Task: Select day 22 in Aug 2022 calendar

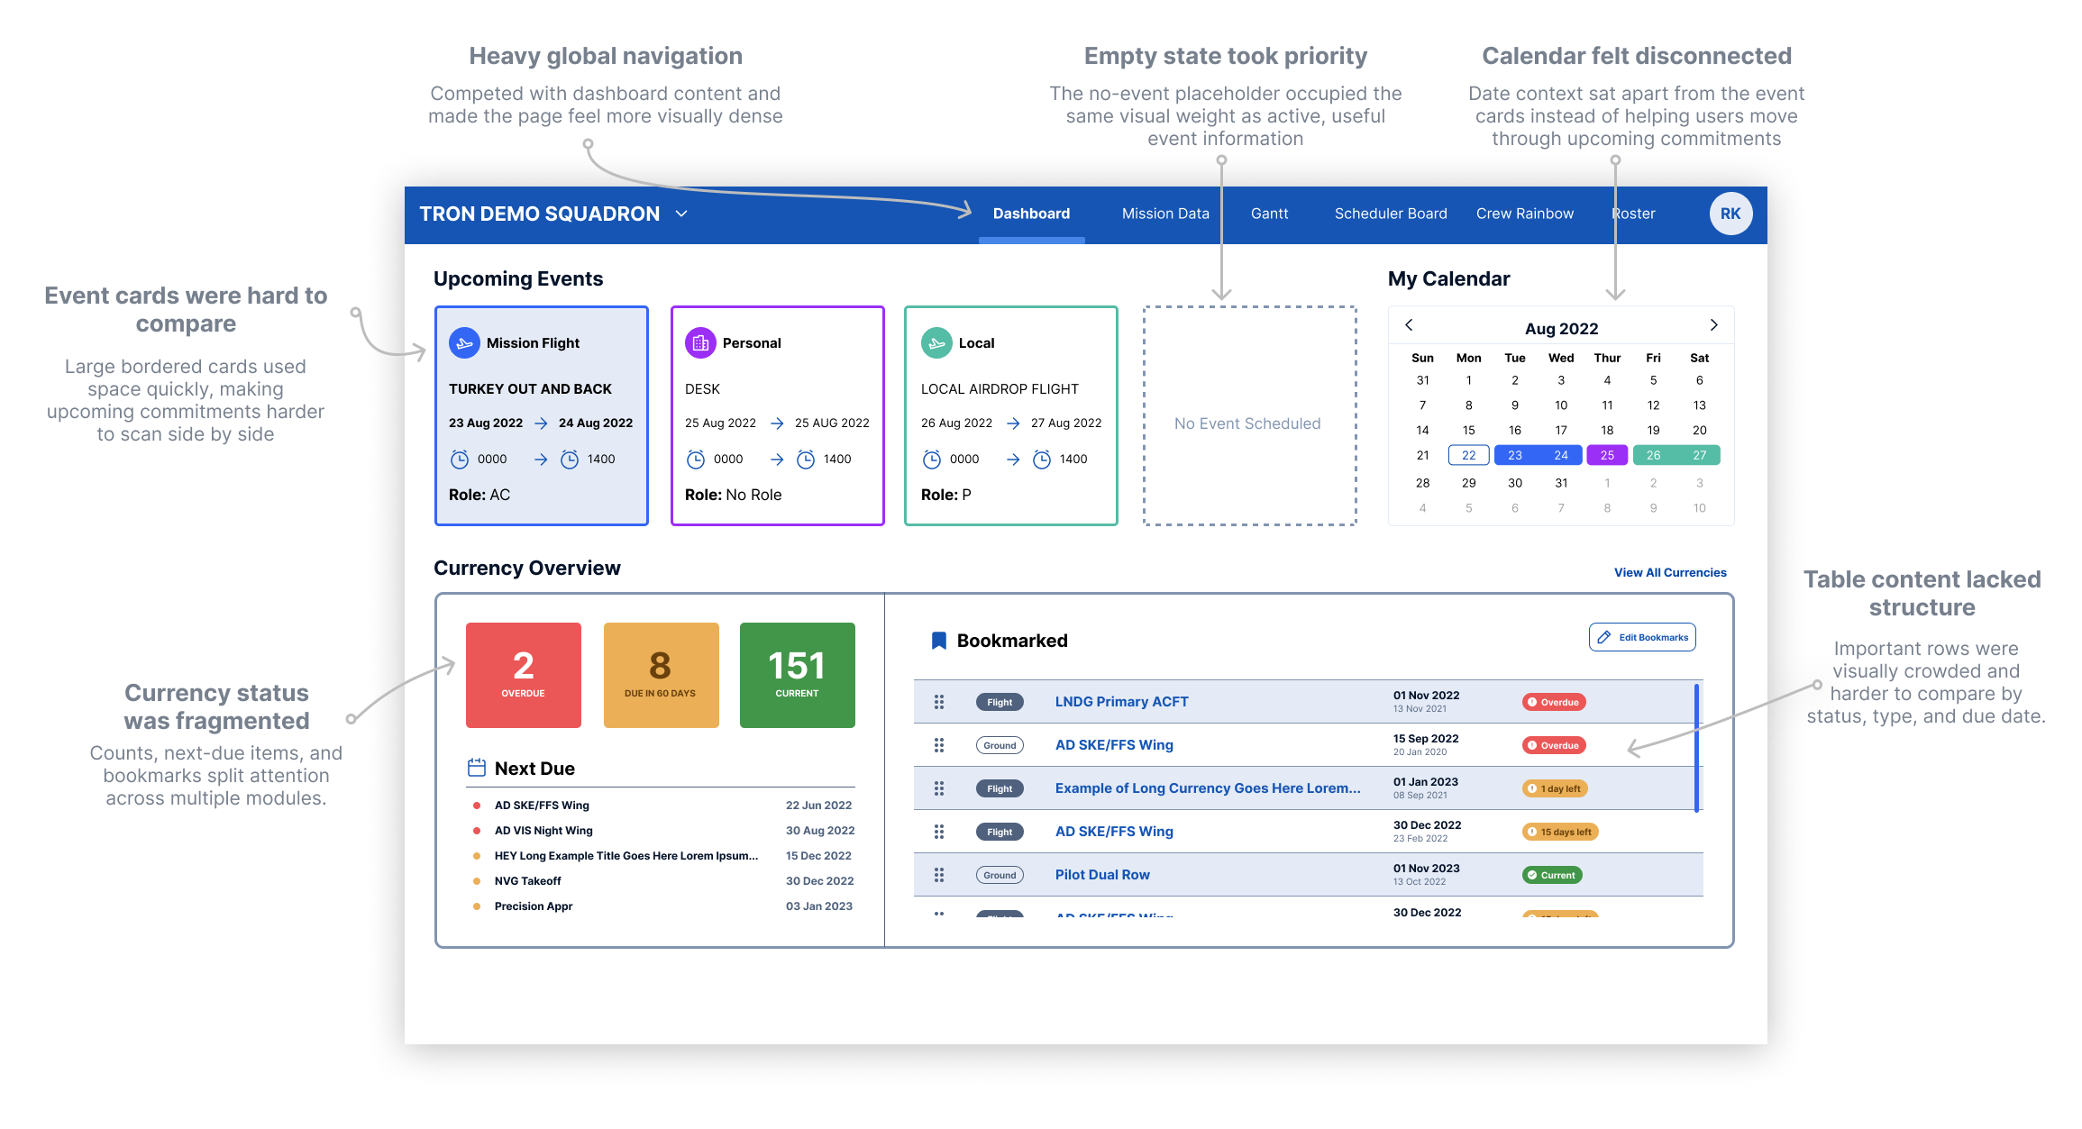Action: click(1468, 455)
